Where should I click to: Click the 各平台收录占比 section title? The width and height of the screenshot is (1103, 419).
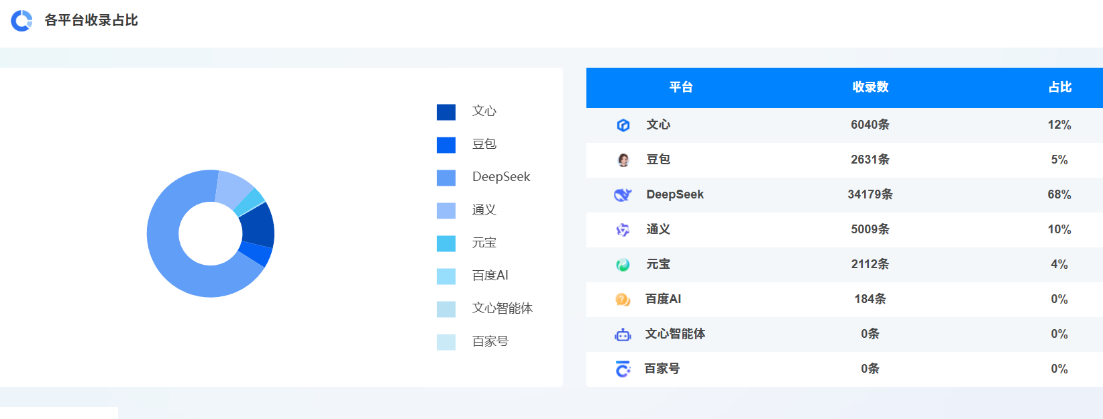(x=91, y=20)
